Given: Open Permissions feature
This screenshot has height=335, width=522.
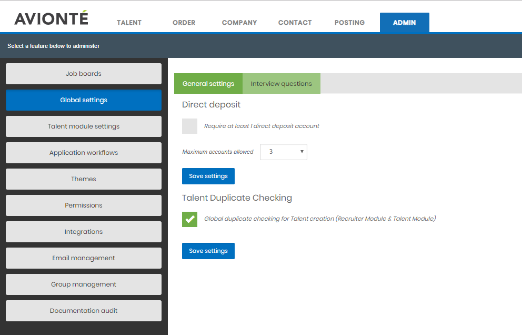Looking at the screenshot, I should pos(84,205).
